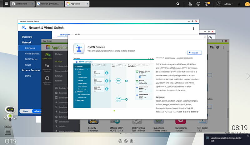250x145 pixels.
Task: Open the QTS main menu hamburger icon
Action: [x=6, y=3]
